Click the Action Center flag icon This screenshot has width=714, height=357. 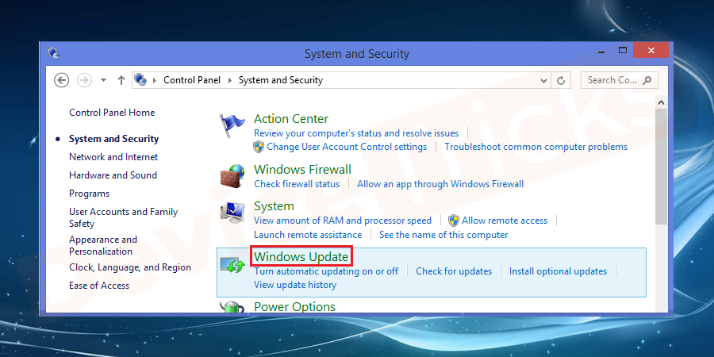(232, 125)
